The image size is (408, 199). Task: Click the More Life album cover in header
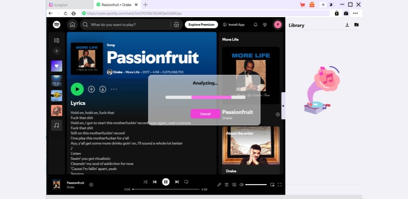(x=86, y=59)
